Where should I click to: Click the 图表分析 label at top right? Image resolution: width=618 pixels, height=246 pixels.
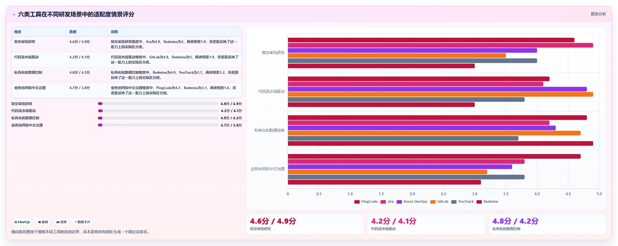pos(598,14)
